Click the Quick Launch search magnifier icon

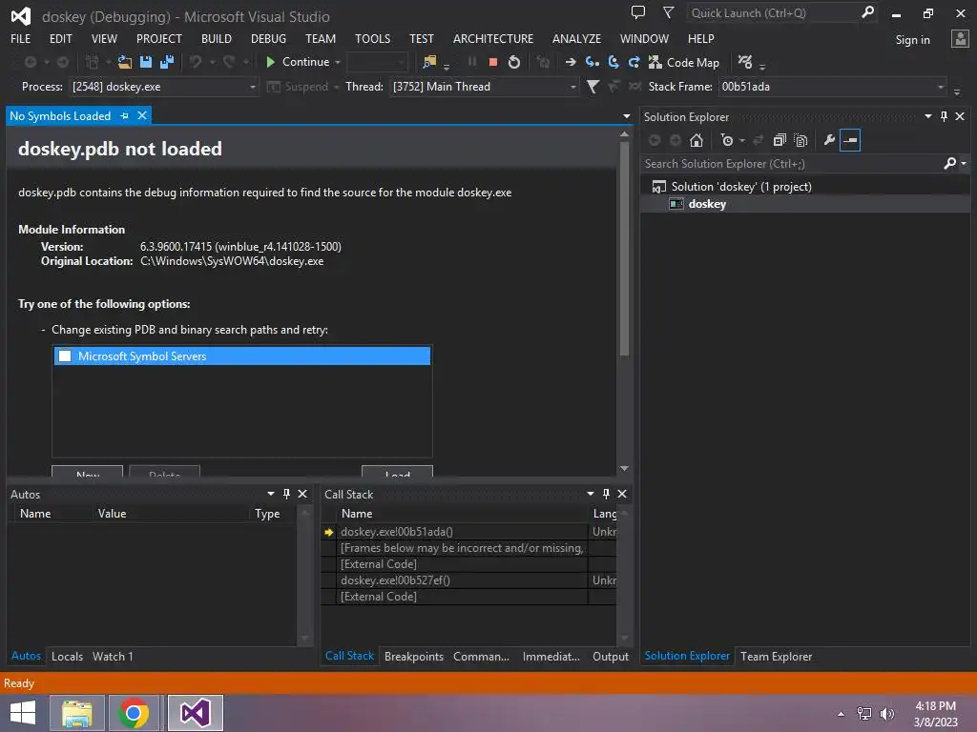tap(867, 11)
